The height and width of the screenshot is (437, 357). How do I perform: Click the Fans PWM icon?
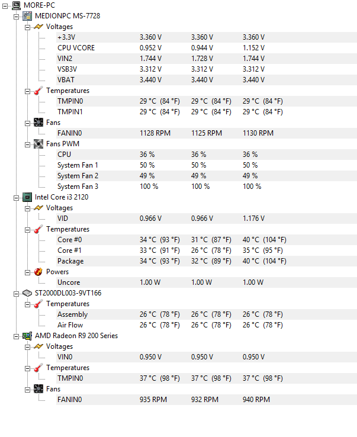click(x=38, y=144)
